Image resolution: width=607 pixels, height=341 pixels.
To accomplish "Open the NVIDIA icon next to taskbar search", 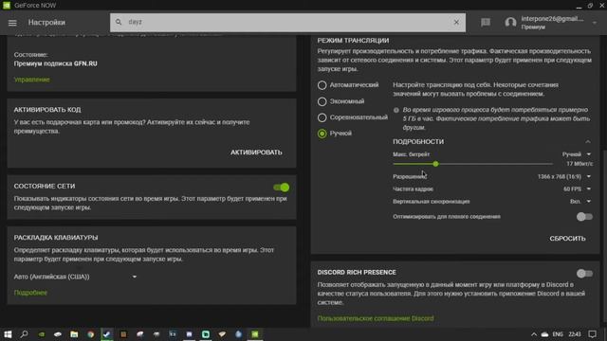I will (x=41, y=334).
